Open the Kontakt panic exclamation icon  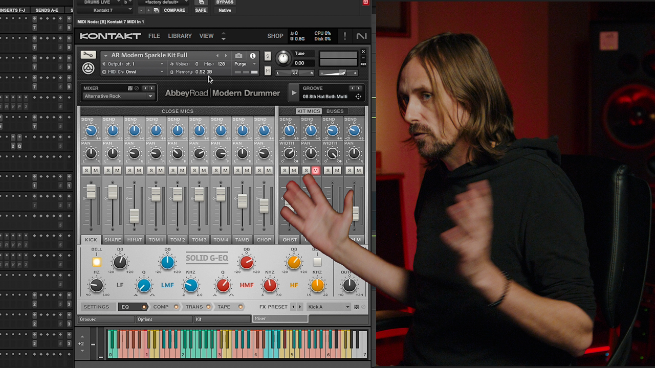pyautogui.click(x=345, y=36)
